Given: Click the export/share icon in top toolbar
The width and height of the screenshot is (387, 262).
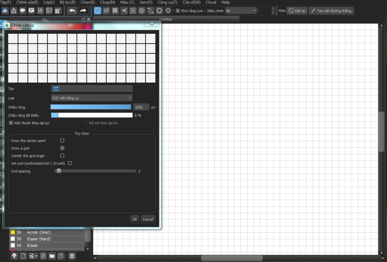Looking at the screenshot, I should point(14,11).
